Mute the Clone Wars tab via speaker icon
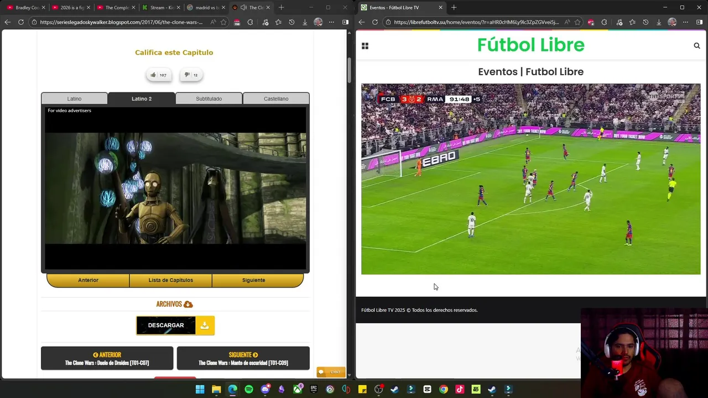 pos(243,8)
